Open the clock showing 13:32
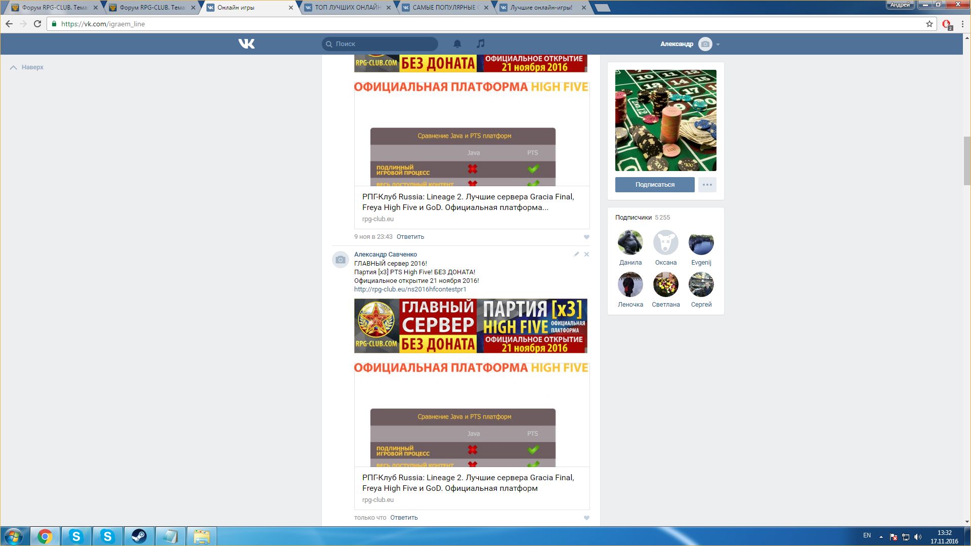The image size is (971, 546). (x=944, y=537)
